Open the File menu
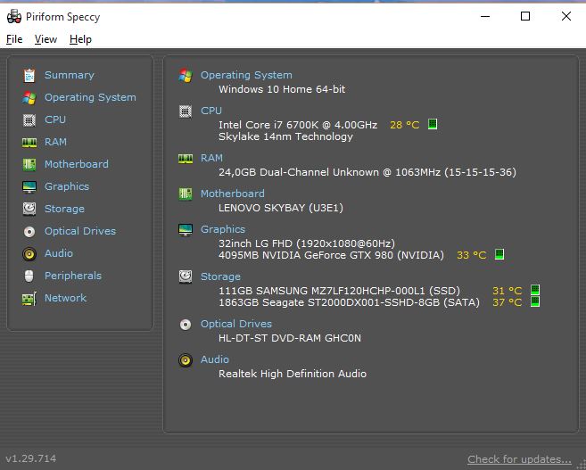 pos(14,39)
